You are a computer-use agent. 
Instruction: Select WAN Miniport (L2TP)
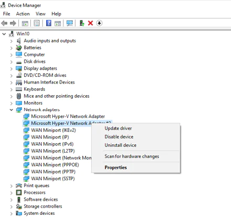[53, 151]
